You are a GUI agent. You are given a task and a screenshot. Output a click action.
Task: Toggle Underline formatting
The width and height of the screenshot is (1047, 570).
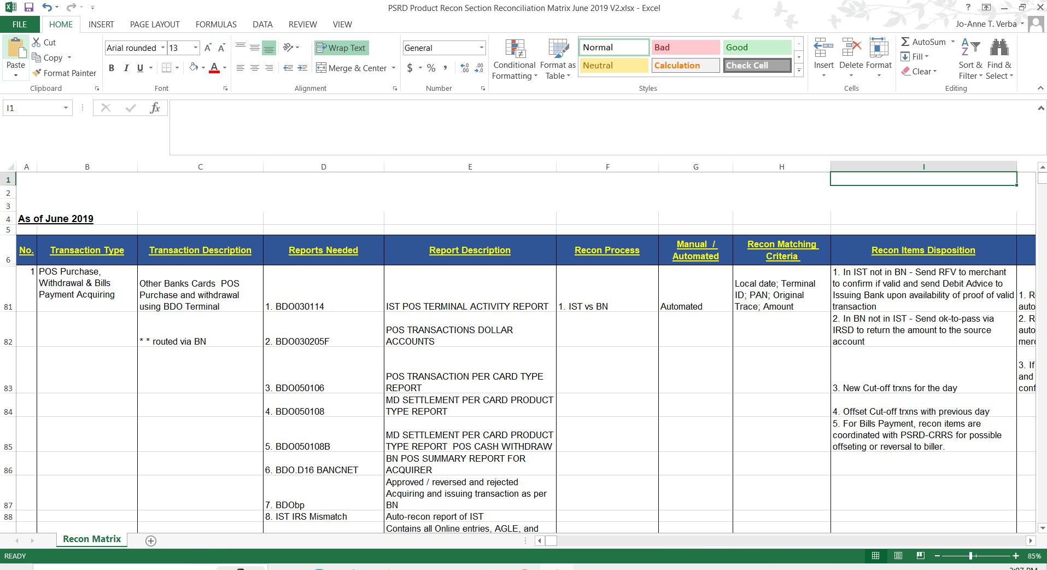tap(140, 68)
